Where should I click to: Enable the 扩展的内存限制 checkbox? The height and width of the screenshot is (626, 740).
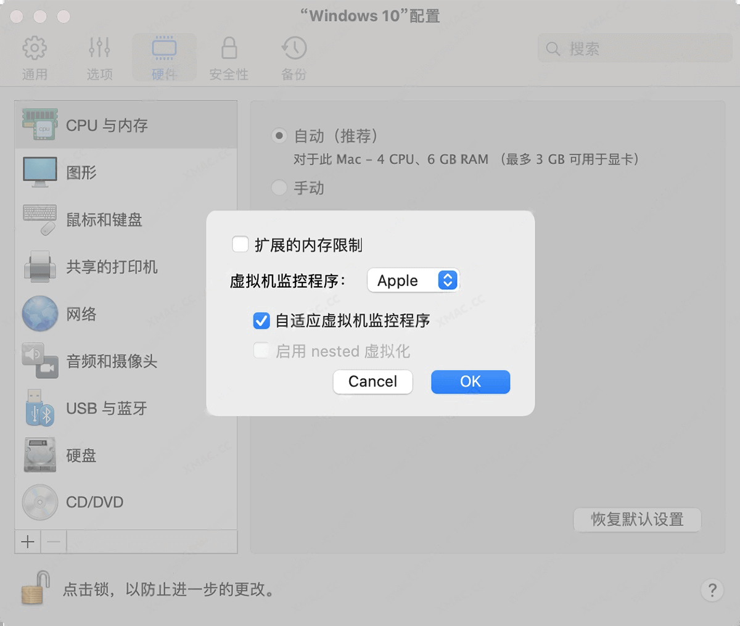pos(240,244)
